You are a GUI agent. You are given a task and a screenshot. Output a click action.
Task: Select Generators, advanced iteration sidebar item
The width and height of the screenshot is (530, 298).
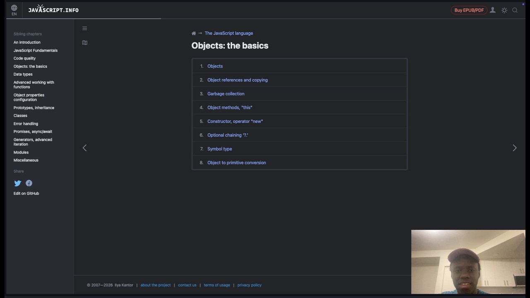point(33,142)
